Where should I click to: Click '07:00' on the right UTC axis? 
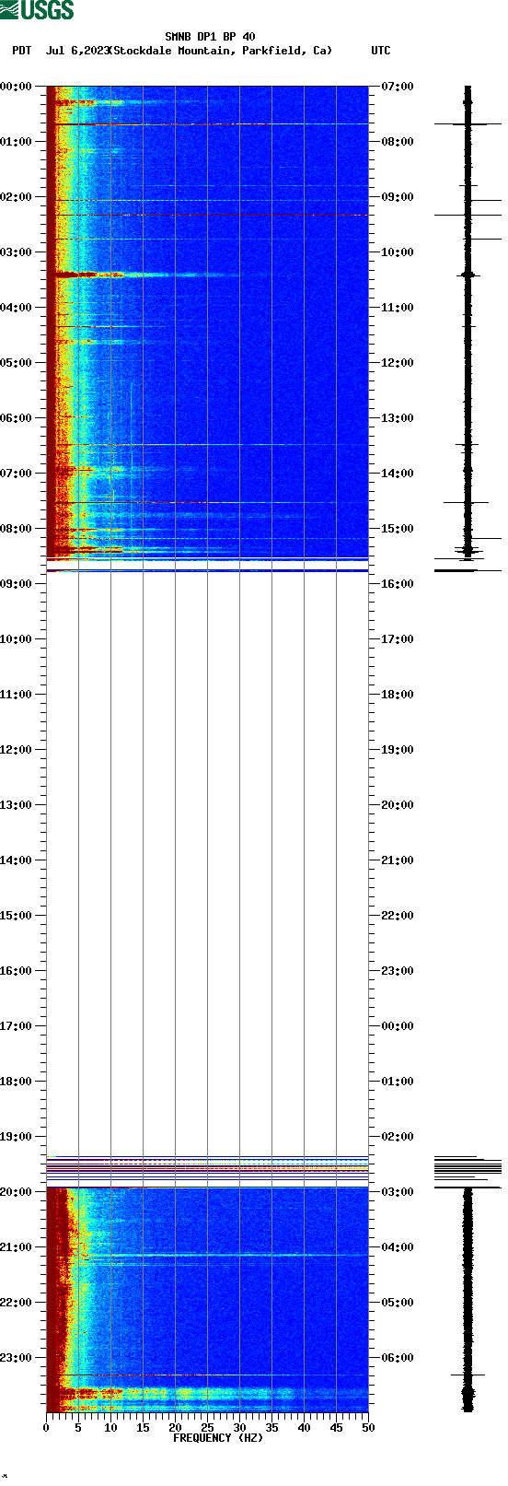(398, 87)
